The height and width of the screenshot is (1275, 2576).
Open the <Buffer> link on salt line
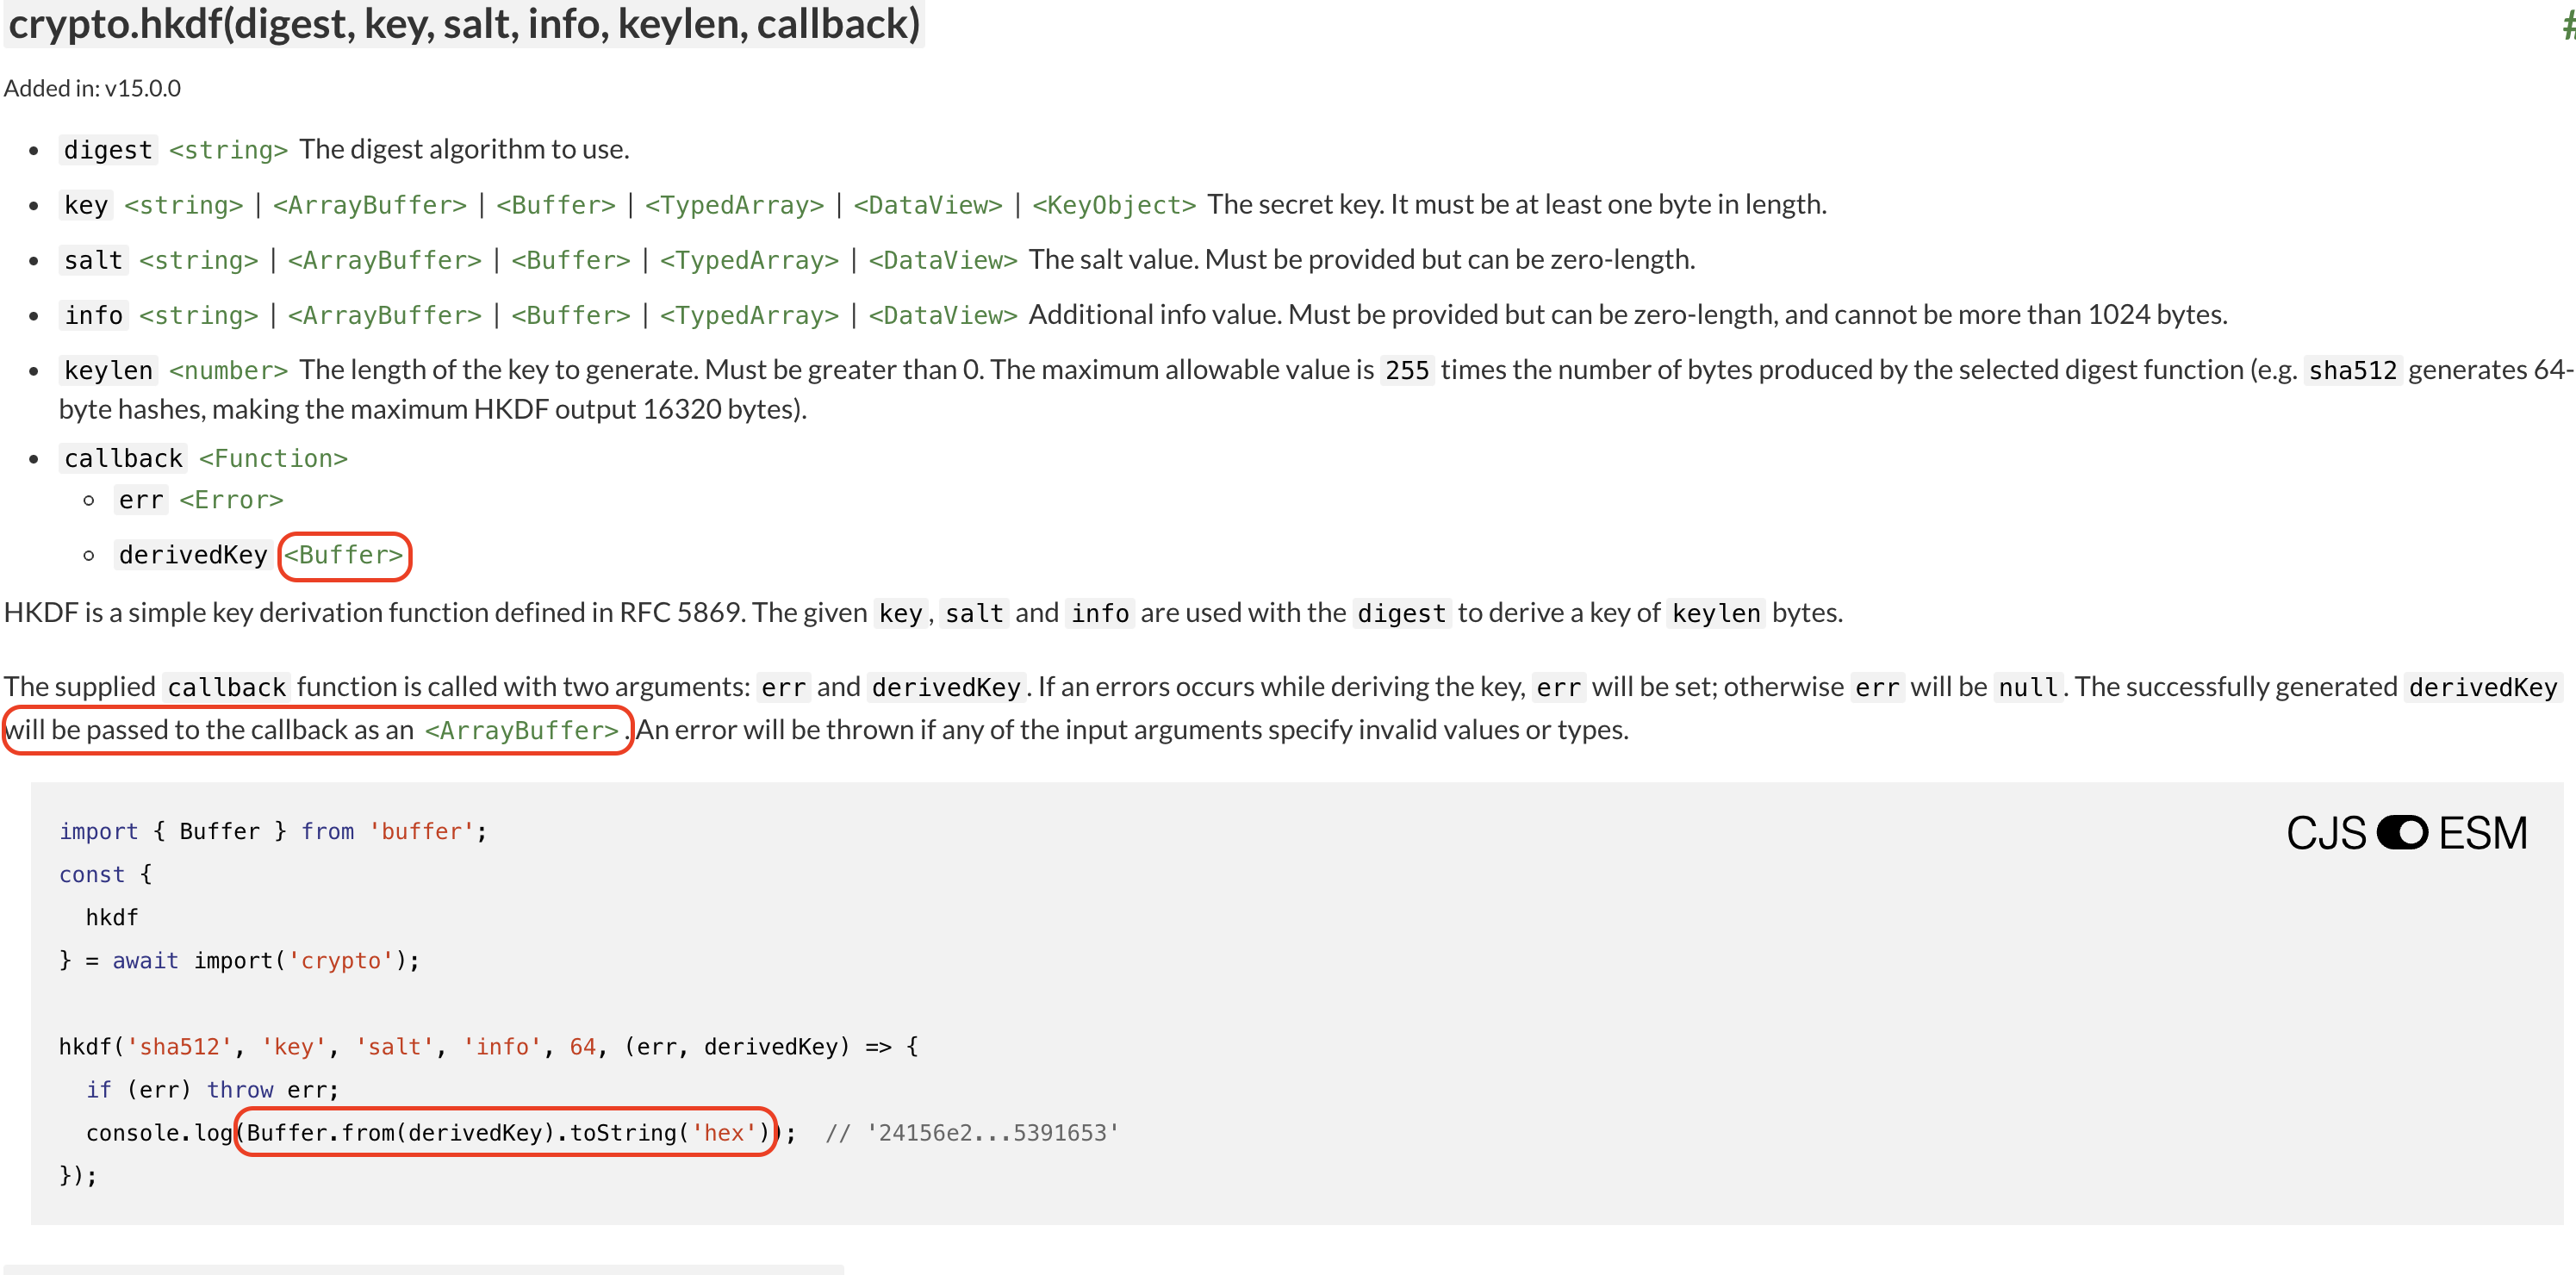(571, 260)
